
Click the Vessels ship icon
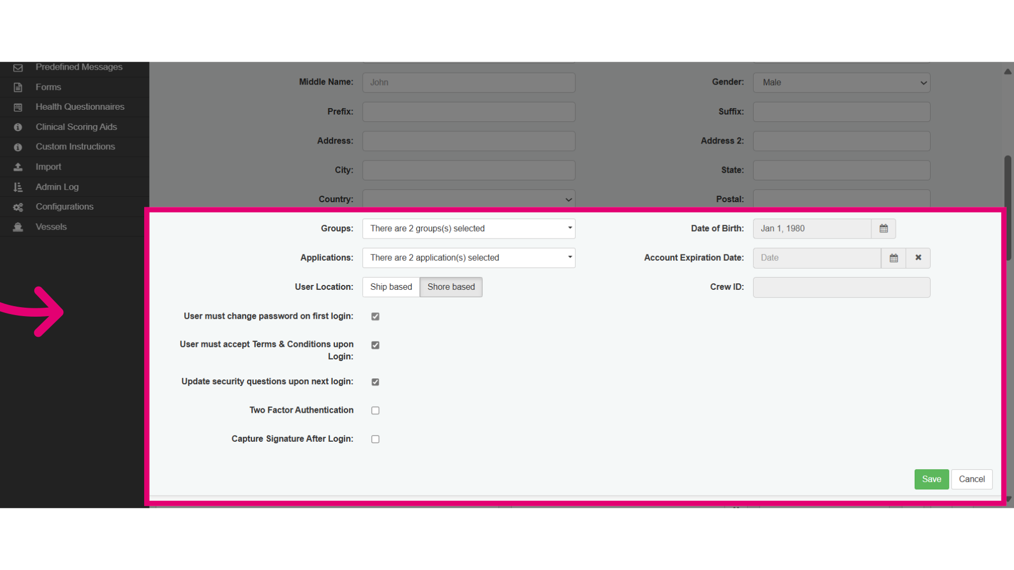point(18,227)
